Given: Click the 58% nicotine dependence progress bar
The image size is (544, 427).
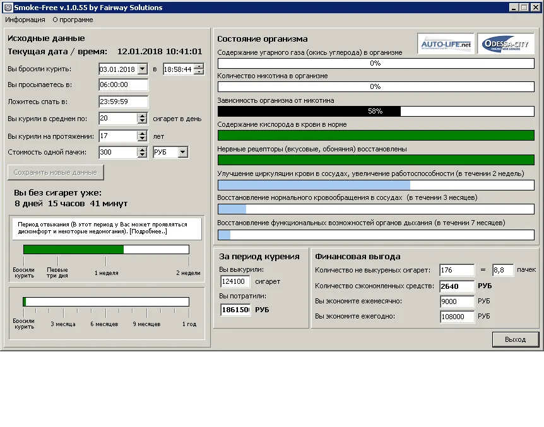Looking at the screenshot, I should (x=375, y=111).
